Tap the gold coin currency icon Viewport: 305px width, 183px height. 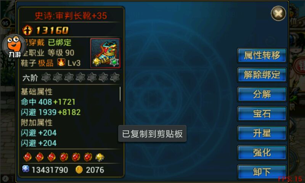point(79,170)
